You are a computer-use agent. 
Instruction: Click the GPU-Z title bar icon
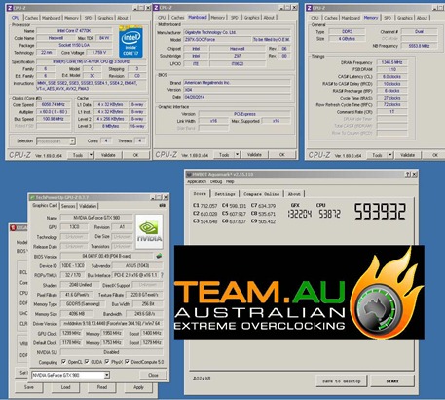point(32,197)
